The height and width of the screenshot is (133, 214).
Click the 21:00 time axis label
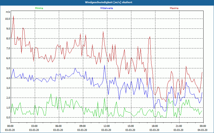pyautogui.click(x=179, y=126)
